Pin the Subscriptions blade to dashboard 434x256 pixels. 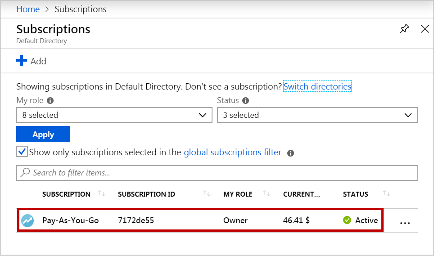point(404,29)
